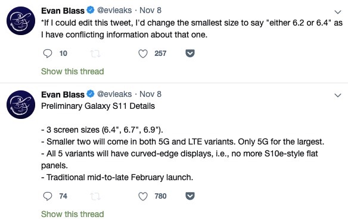Show this thread under Galaxy S11 tweet
Screen dimensions: 348x223
(x=72, y=214)
